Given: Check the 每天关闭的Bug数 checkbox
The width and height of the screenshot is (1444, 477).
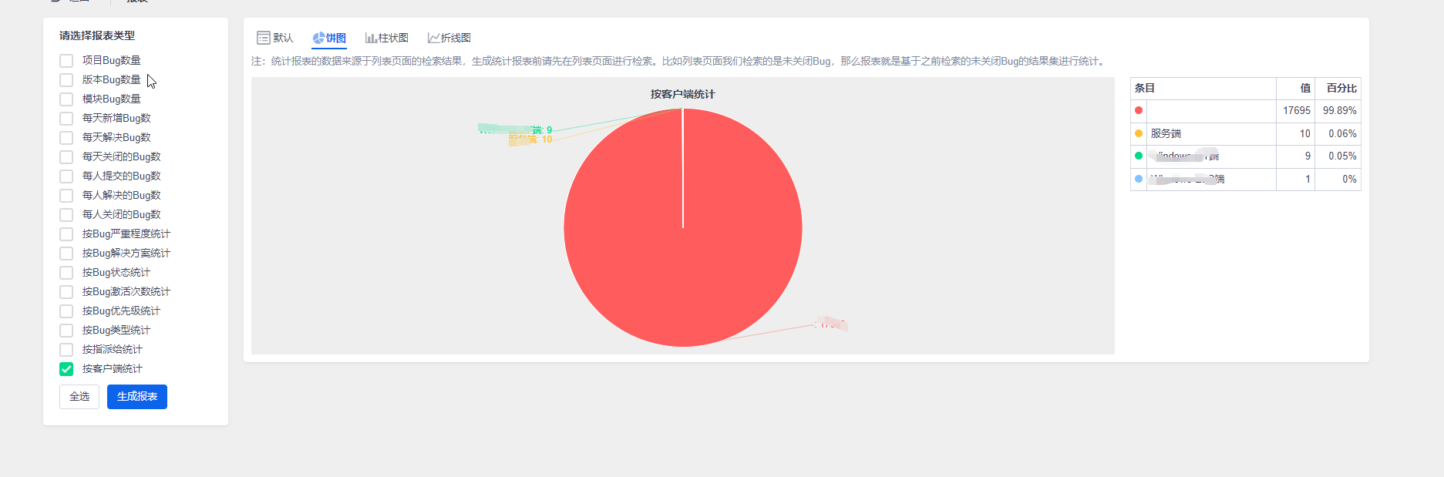Looking at the screenshot, I should [66, 157].
